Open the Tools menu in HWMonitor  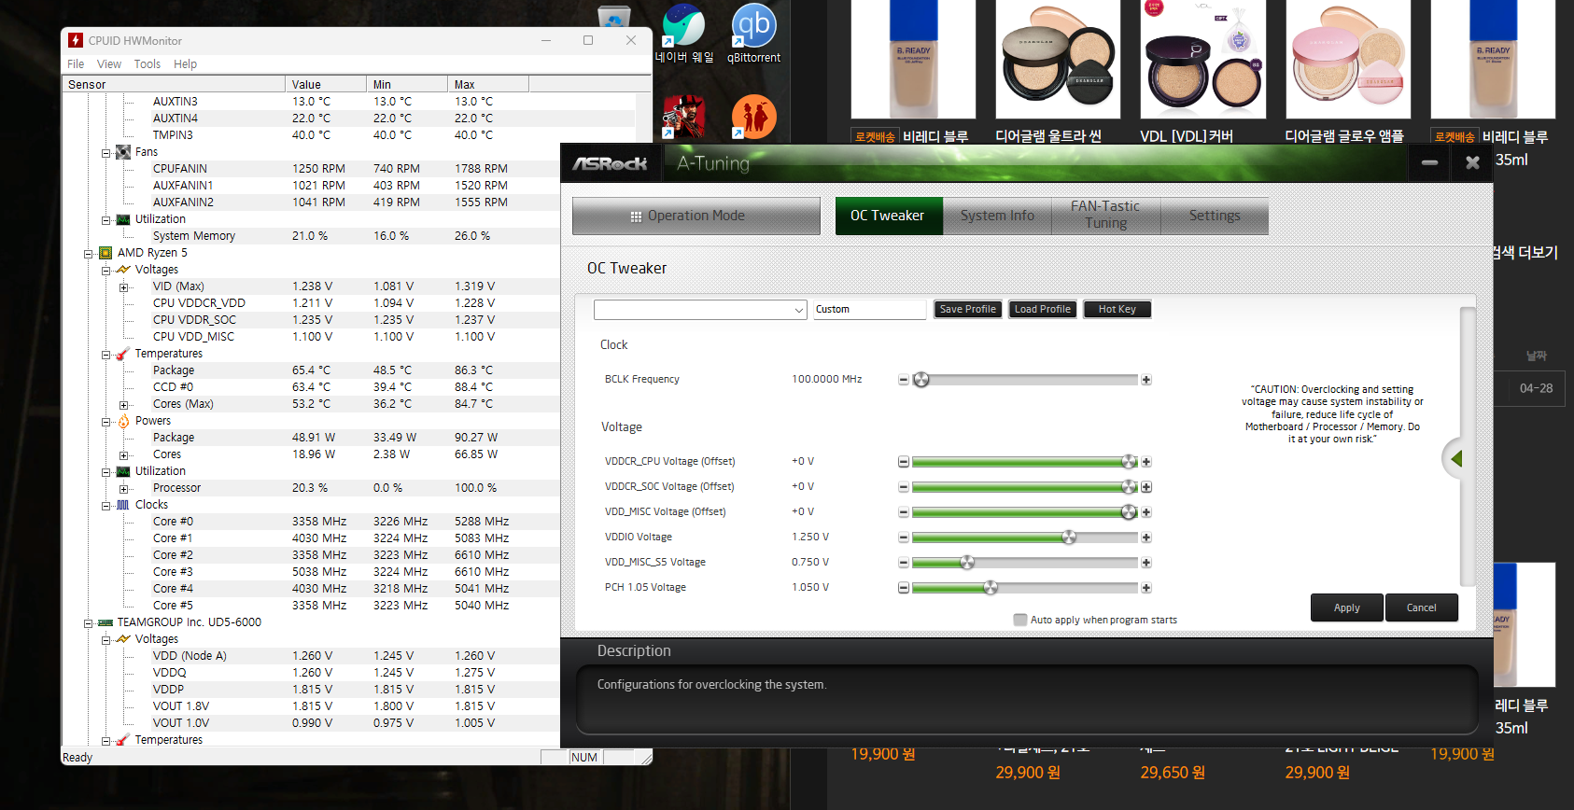[x=147, y=64]
